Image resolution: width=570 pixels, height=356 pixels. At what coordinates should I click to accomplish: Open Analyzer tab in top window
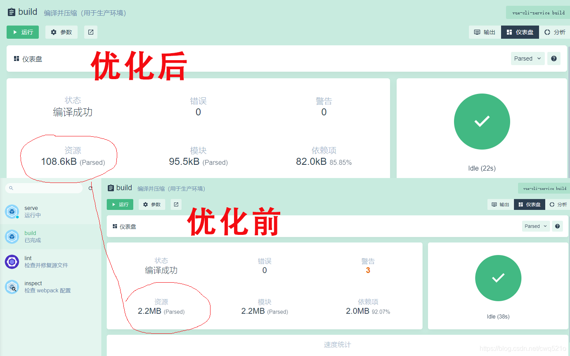555,32
